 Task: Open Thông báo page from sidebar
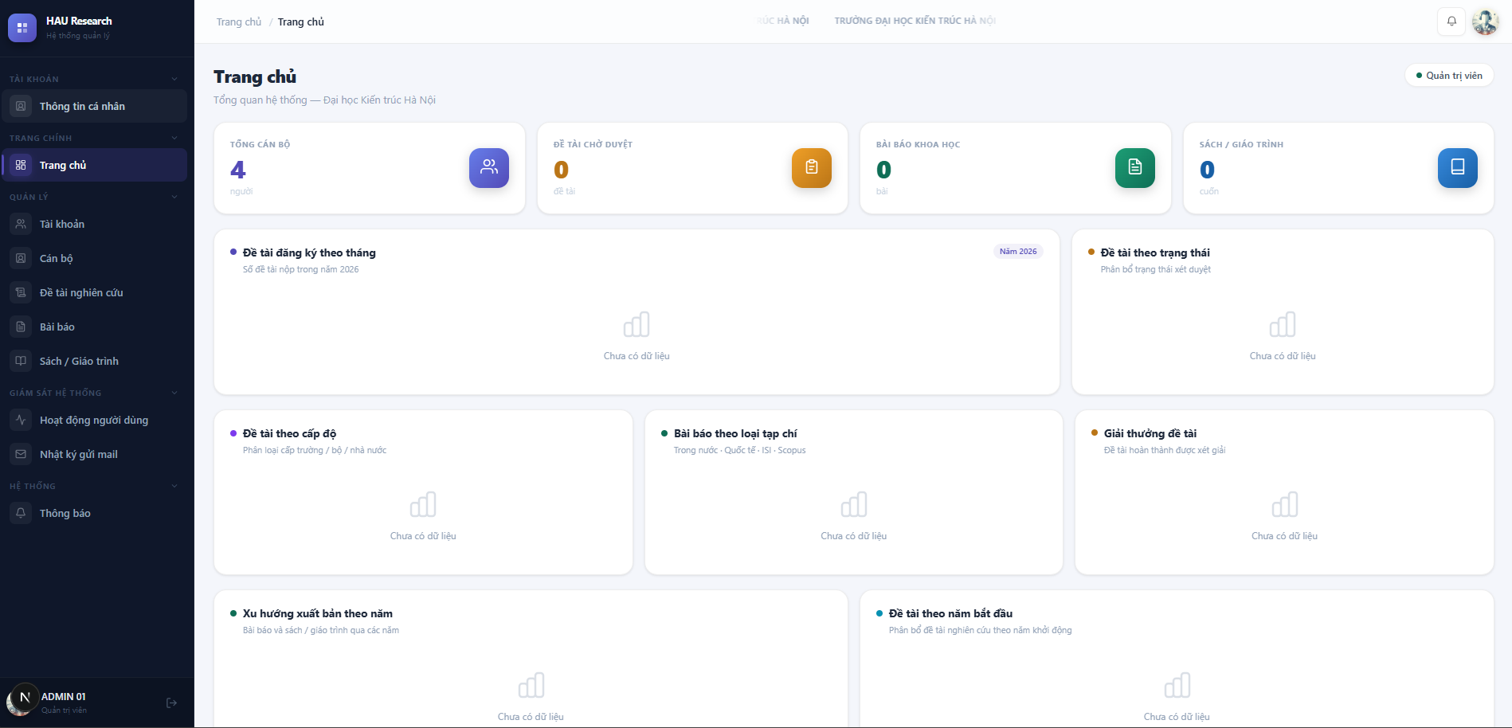tap(95, 513)
